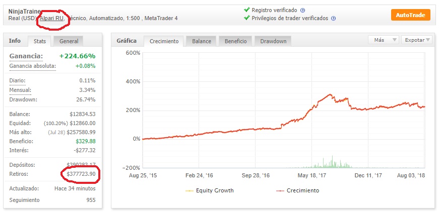This screenshot has width=439, height=213.
Task: Click the +0.08% absolute gain value
Action: 85,66
